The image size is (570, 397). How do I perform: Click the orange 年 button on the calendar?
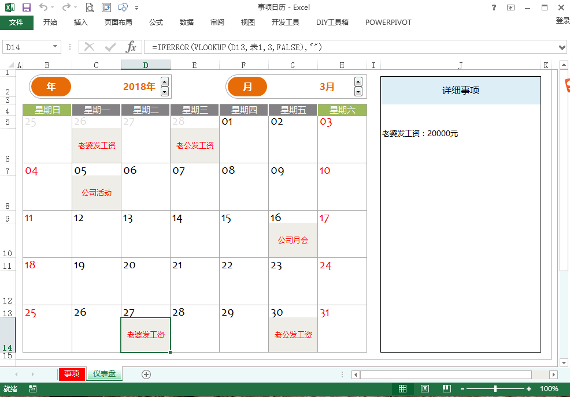[x=51, y=86]
